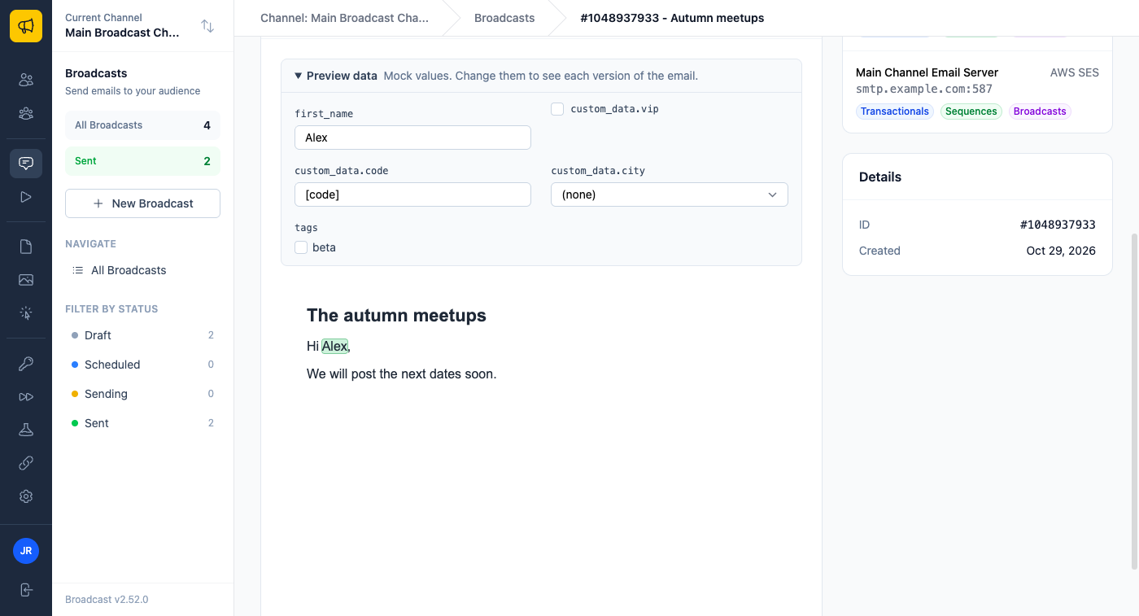Click the JR user avatar
1139x616 pixels.
tap(26, 551)
